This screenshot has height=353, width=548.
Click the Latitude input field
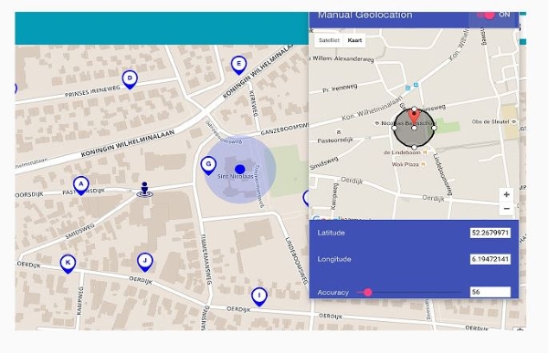pyautogui.click(x=490, y=233)
